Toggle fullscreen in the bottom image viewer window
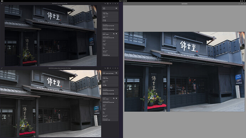This screenshot has height=138, width=246. (1, 68)
